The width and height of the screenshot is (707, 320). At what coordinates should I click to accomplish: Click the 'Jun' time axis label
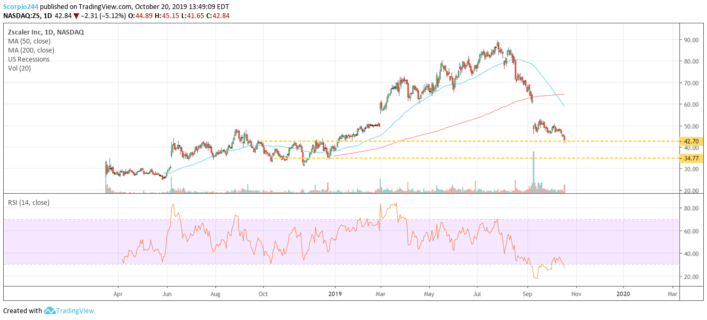click(167, 293)
